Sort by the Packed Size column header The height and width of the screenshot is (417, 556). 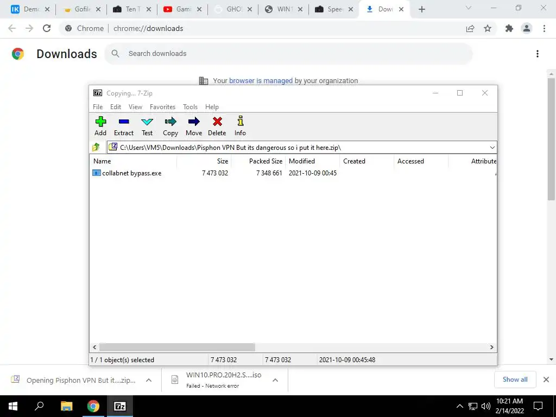(258, 161)
